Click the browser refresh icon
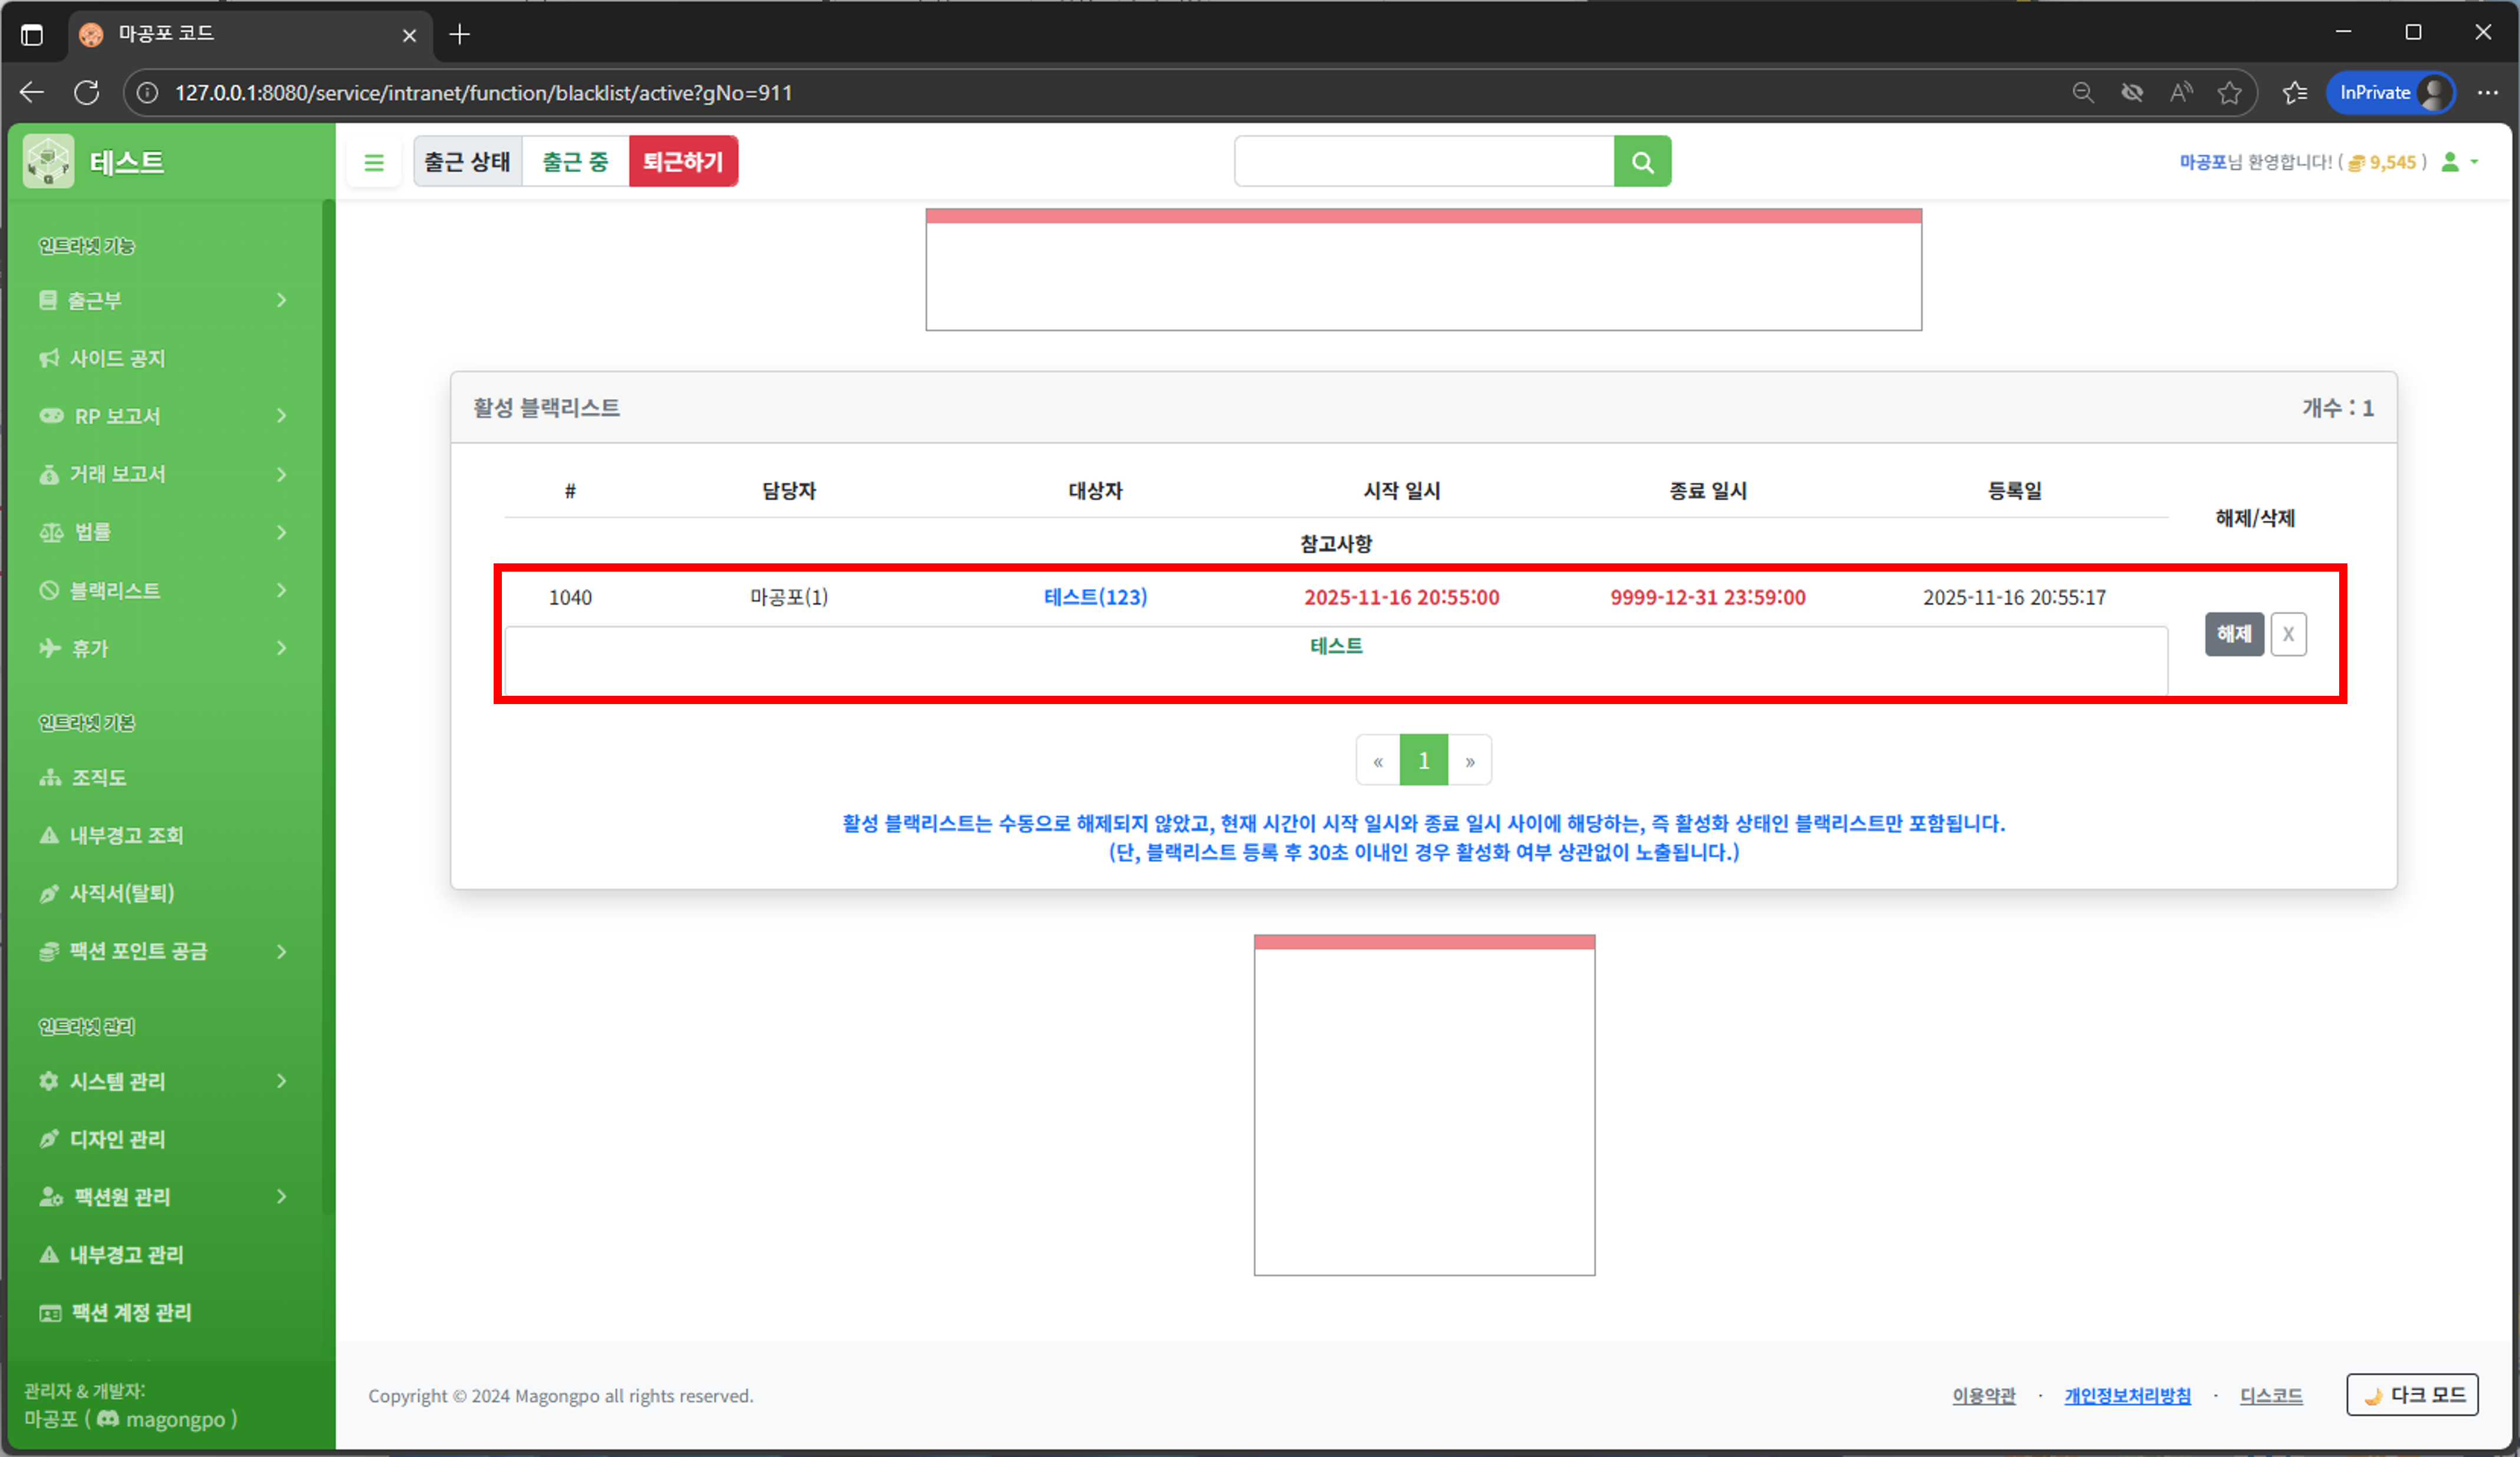Image resolution: width=2520 pixels, height=1457 pixels. click(x=87, y=93)
